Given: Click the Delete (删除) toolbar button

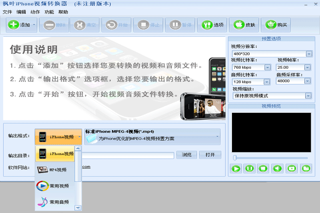Looking at the screenshot, I should click(x=54, y=25).
